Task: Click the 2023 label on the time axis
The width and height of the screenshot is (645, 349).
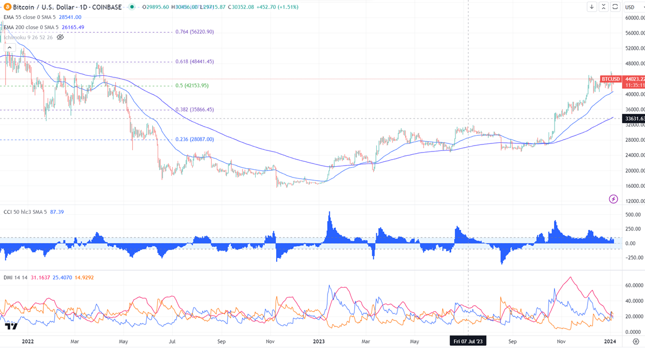Action: pos(319,341)
